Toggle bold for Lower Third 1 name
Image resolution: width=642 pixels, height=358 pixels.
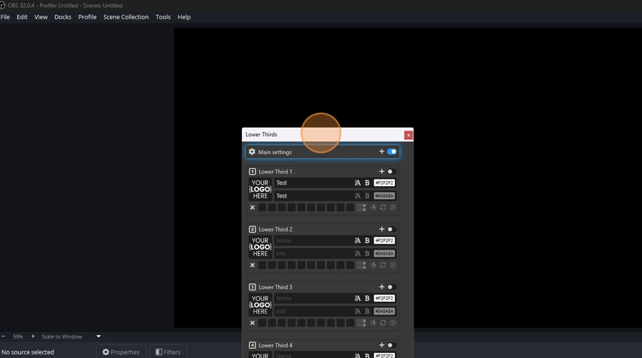point(367,183)
